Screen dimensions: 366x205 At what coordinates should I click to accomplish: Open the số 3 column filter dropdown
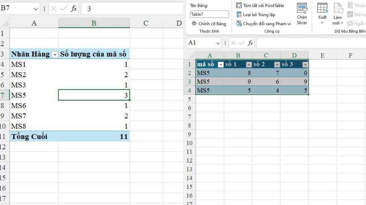(305, 65)
